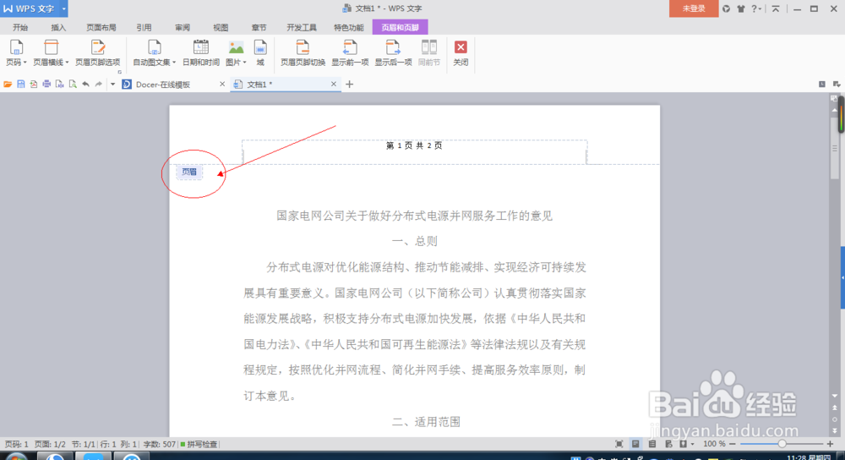Click the vertical scrollbar down arrow
The image size is (845, 460).
(834, 397)
